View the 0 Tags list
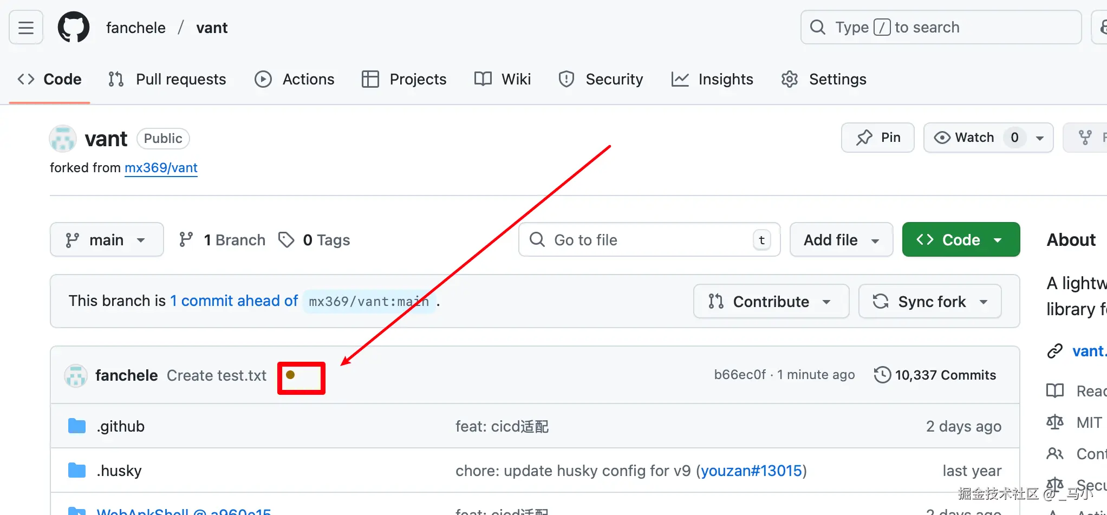The image size is (1107, 515). point(314,240)
